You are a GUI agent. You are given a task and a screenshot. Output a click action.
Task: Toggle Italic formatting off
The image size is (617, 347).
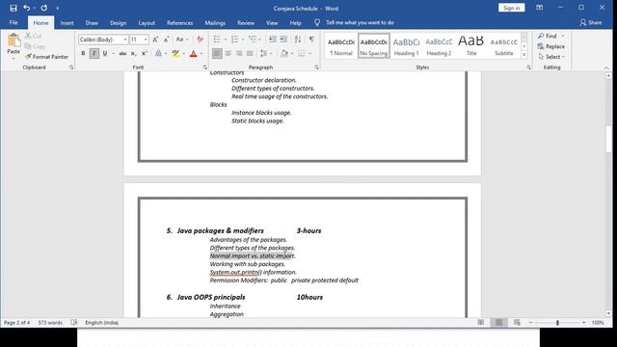pyautogui.click(x=94, y=54)
